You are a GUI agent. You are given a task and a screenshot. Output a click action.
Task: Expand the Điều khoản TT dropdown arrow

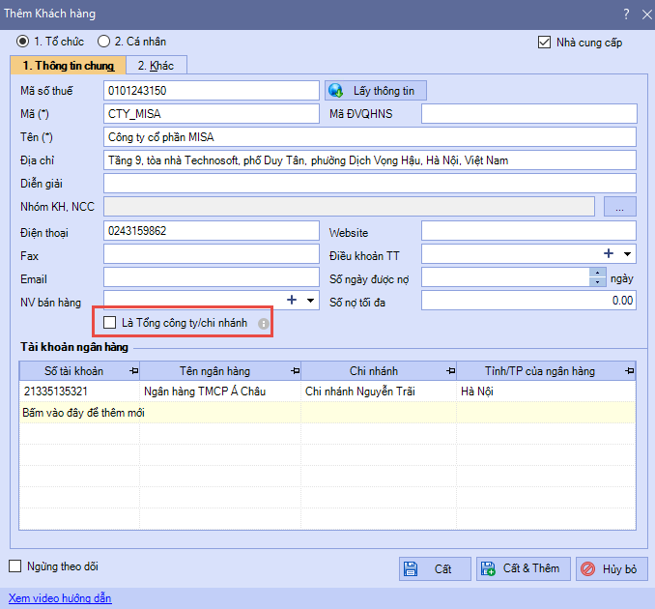click(627, 254)
